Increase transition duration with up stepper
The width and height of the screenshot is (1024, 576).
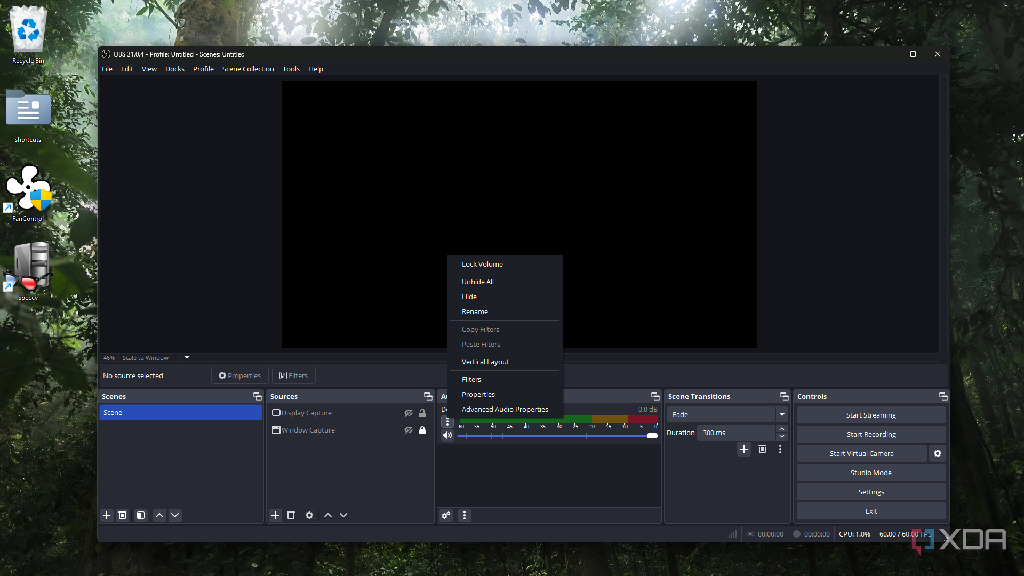coord(782,429)
